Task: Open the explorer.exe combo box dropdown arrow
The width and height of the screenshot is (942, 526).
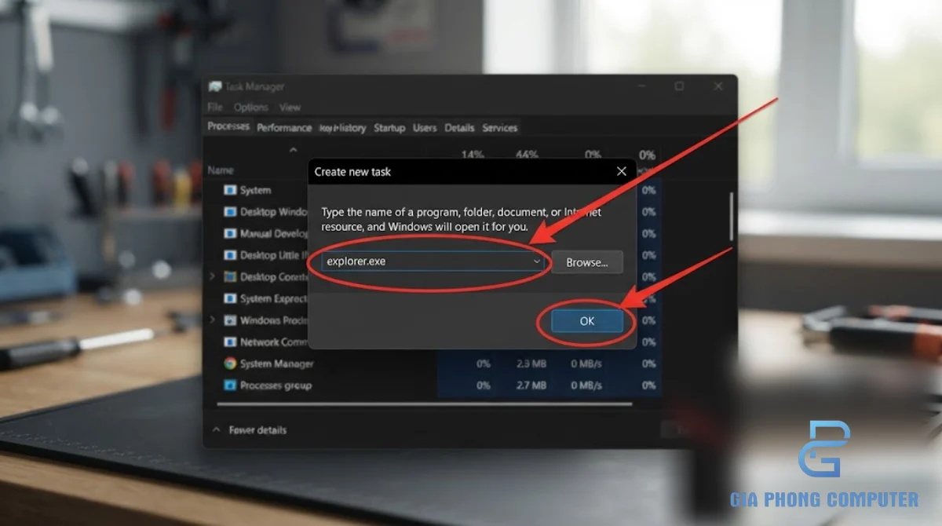Action: tap(537, 261)
